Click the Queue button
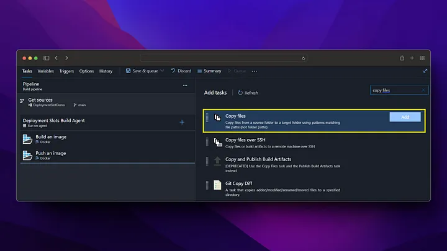The width and height of the screenshot is (447, 251). (x=237, y=71)
